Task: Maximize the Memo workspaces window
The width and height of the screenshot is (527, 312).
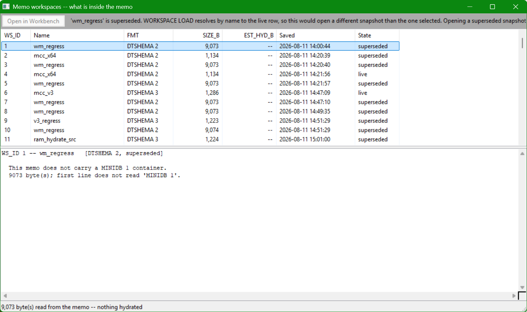Action: (492, 7)
